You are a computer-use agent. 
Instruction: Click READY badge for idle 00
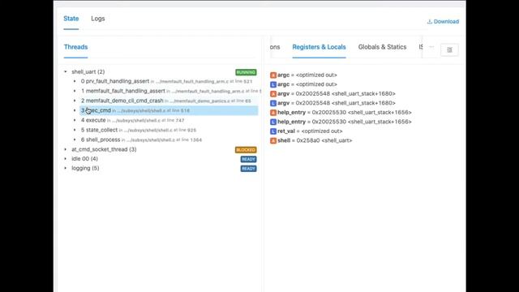point(249,159)
